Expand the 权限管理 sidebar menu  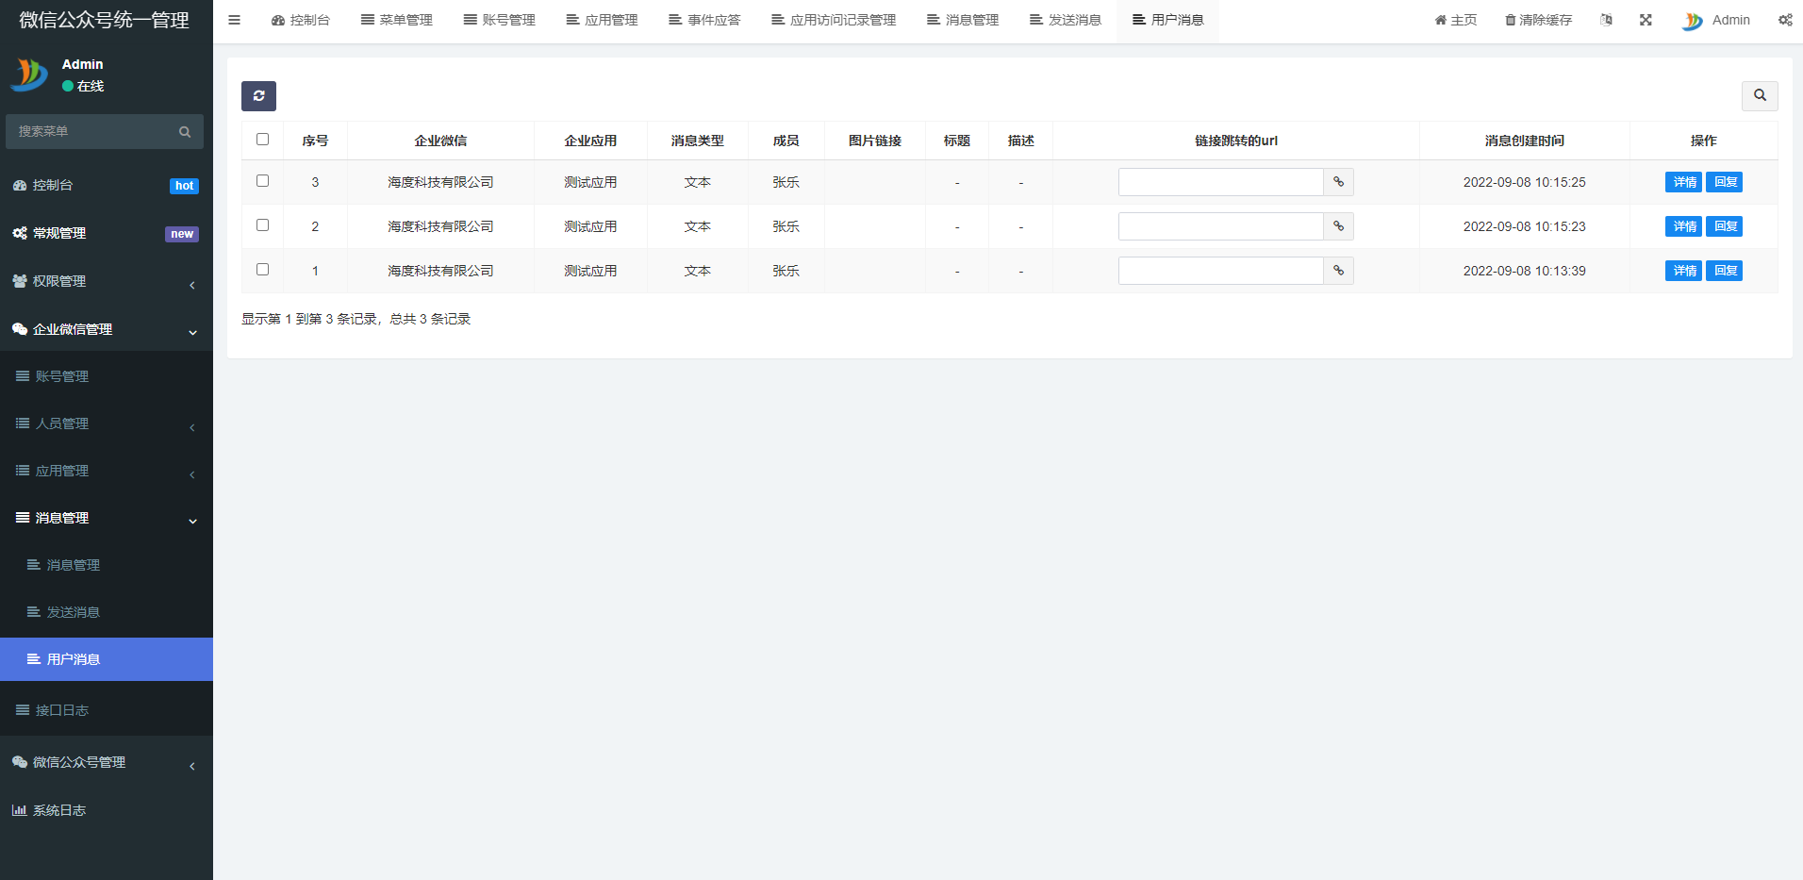tap(106, 281)
